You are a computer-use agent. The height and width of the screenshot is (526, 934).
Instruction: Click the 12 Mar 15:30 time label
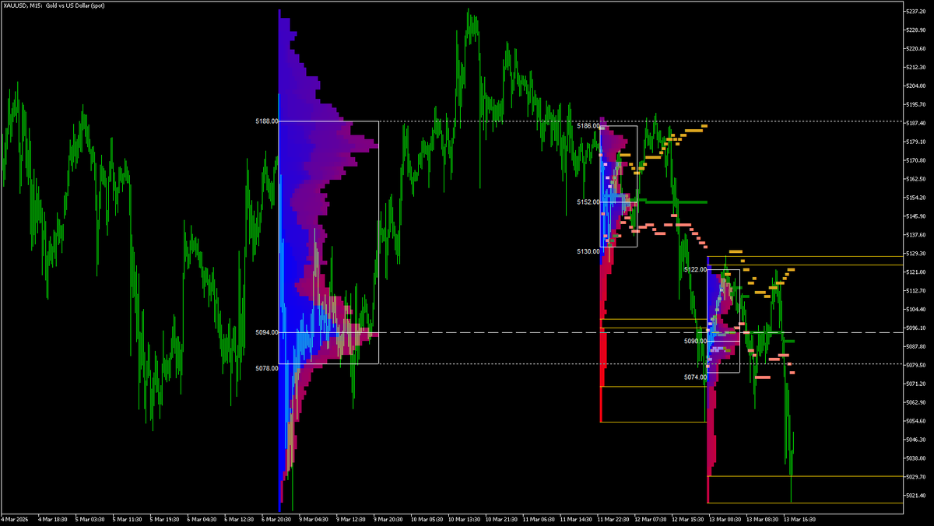point(689,518)
